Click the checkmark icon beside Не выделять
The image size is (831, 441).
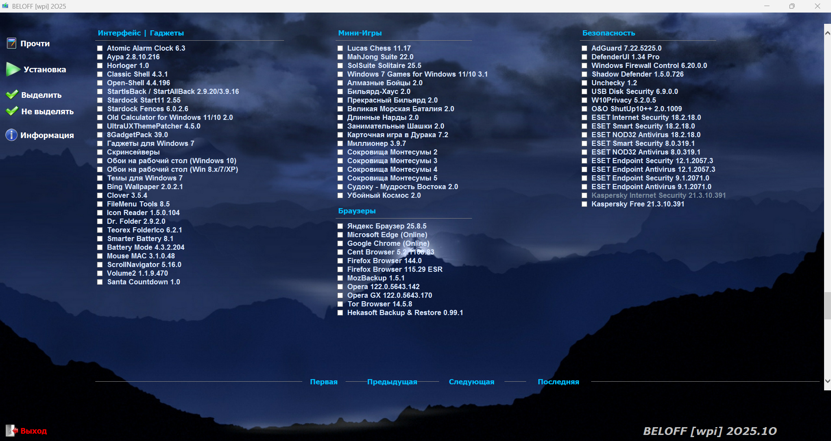[x=12, y=111]
